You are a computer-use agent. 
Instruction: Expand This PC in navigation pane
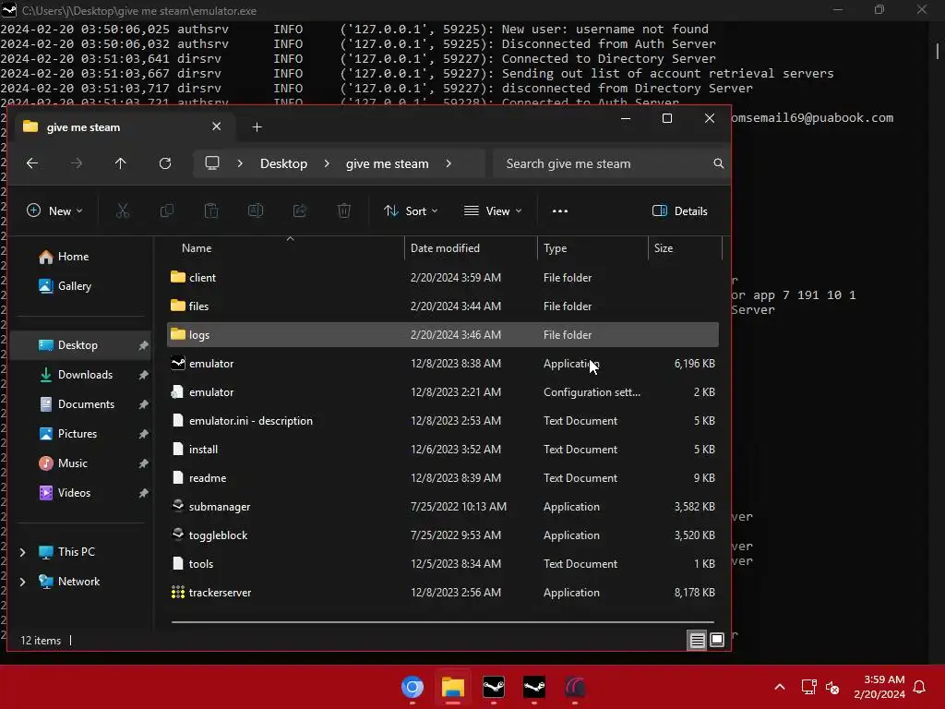(23, 552)
